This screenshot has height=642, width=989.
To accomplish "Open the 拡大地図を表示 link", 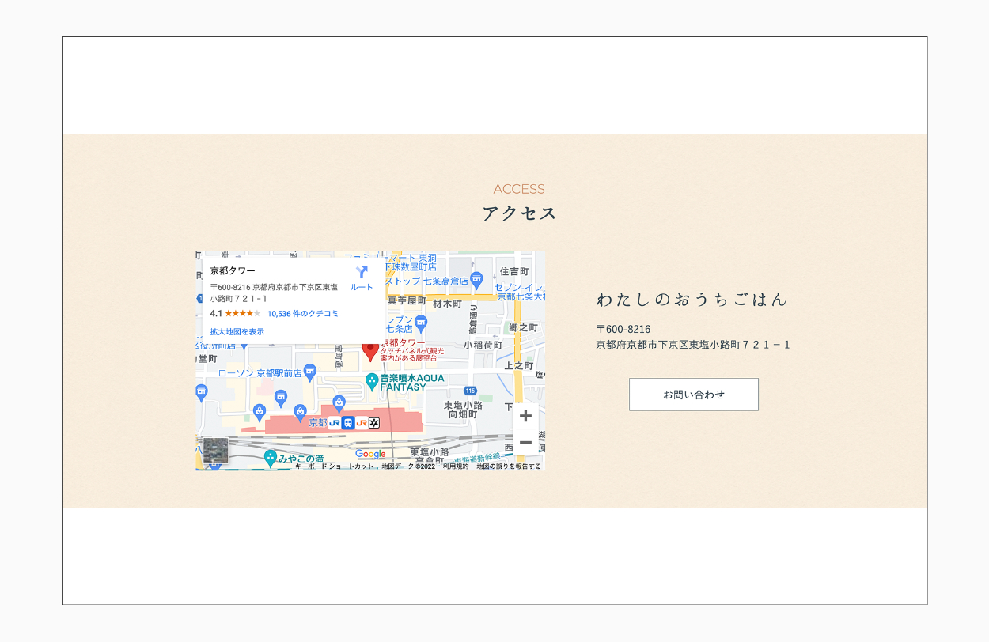I will coord(237,332).
